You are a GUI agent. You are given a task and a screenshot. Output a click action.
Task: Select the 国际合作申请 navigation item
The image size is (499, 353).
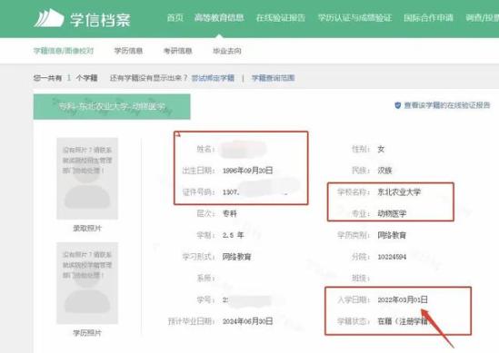tap(428, 17)
